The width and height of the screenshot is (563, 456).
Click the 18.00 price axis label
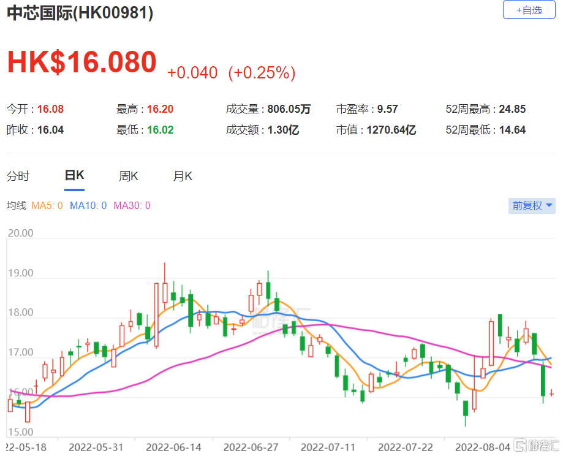point(20,312)
